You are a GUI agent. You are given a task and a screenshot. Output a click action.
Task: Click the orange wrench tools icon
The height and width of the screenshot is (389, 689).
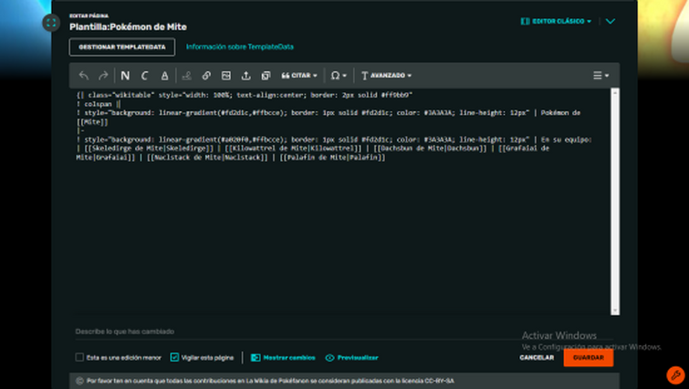(x=676, y=375)
